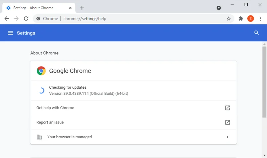Minimize the Chrome window
267x158 pixels.
pyautogui.click(x=232, y=5)
